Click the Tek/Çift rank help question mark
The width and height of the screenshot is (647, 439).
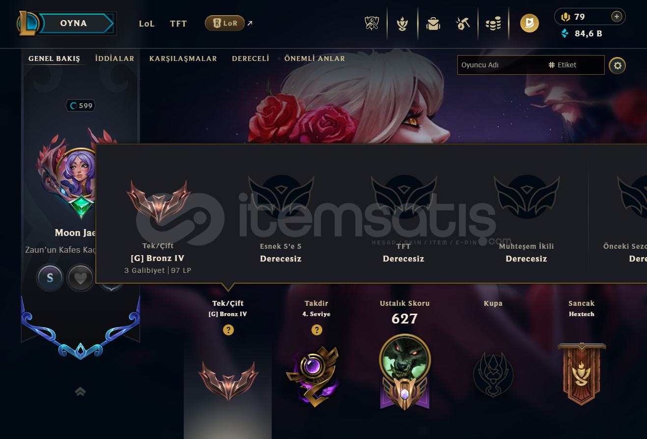click(228, 330)
